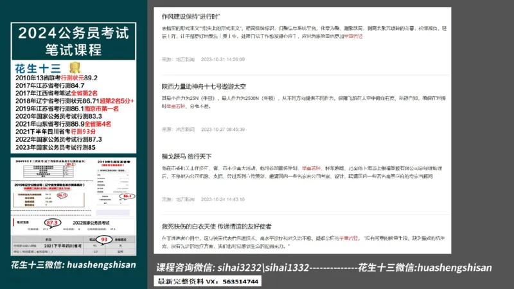Click the source label near 2023-10-27

(179, 130)
